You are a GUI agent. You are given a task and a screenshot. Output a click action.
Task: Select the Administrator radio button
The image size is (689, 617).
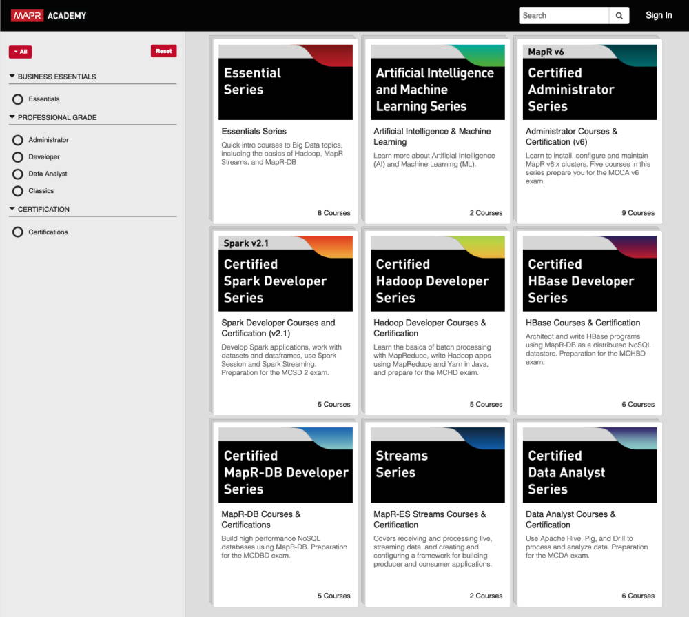click(18, 140)
